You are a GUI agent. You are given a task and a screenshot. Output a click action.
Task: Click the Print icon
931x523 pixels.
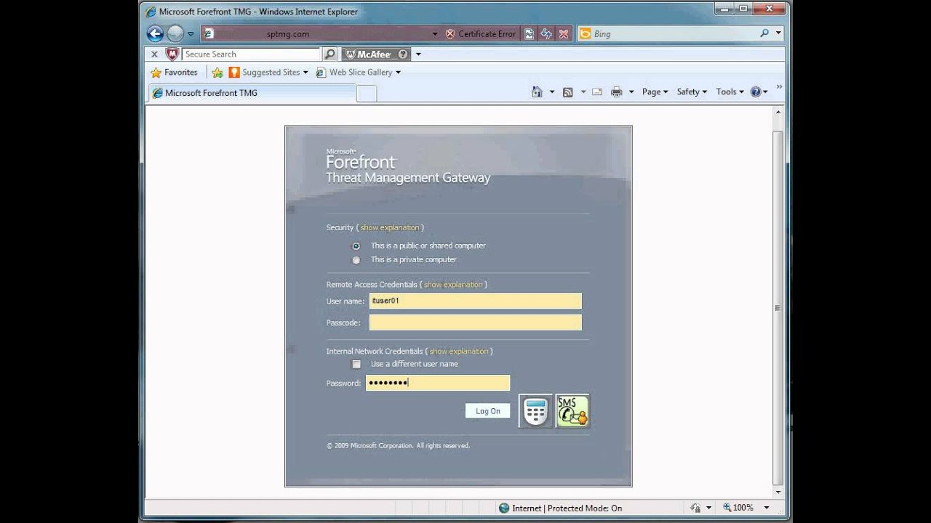click(x=617, y=92)
